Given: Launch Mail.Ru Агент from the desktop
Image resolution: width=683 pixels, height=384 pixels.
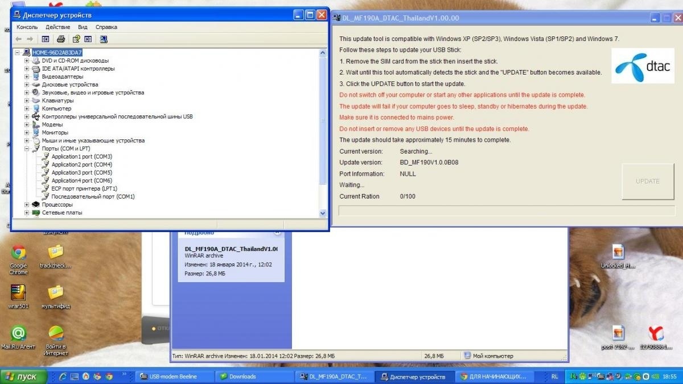Looking at the screenshot, I should click(x=18, y=337).
